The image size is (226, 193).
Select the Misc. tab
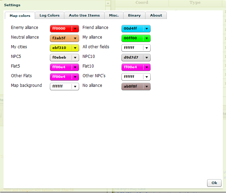point(114,16)
